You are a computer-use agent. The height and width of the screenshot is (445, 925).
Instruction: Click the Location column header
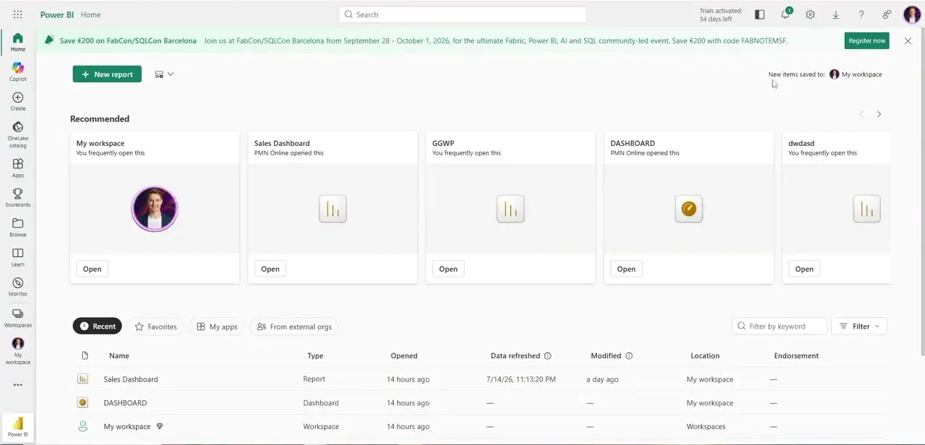point(705,355)
